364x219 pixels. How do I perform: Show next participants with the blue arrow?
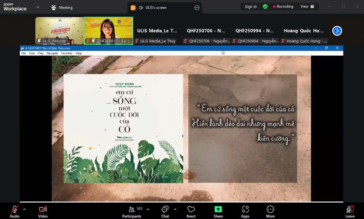point(337,31)
